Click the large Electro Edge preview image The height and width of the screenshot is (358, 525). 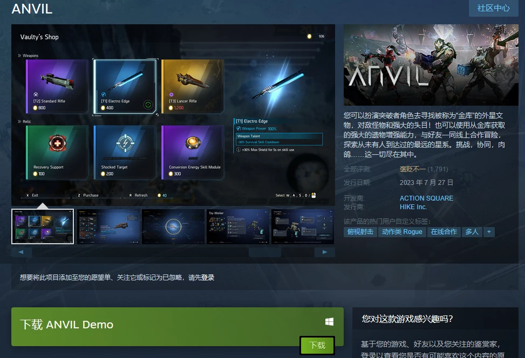[278, 85]
